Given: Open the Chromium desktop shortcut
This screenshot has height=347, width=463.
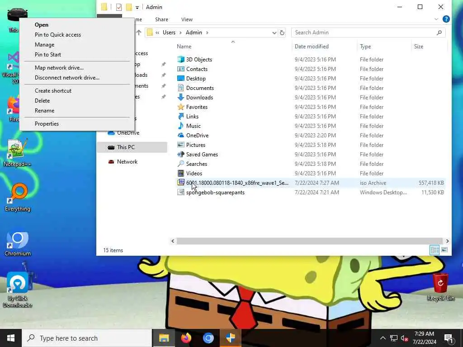Looking at the screenshot, I should [x=18, y=244].
